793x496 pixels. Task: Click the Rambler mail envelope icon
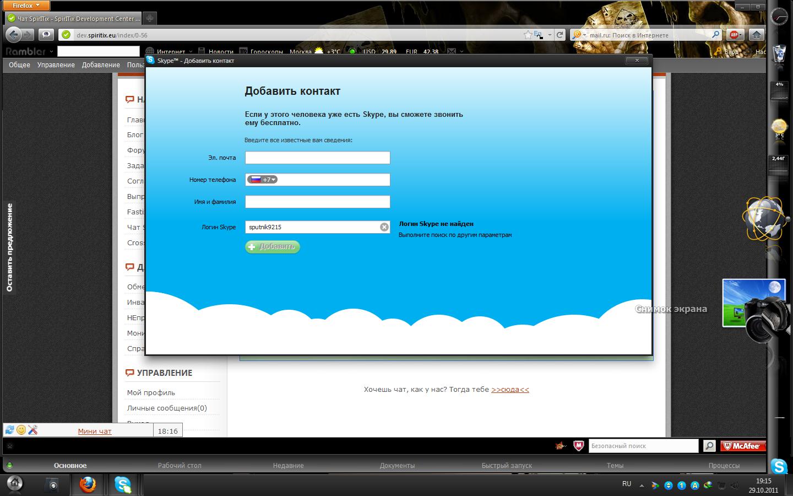(452, 51)
